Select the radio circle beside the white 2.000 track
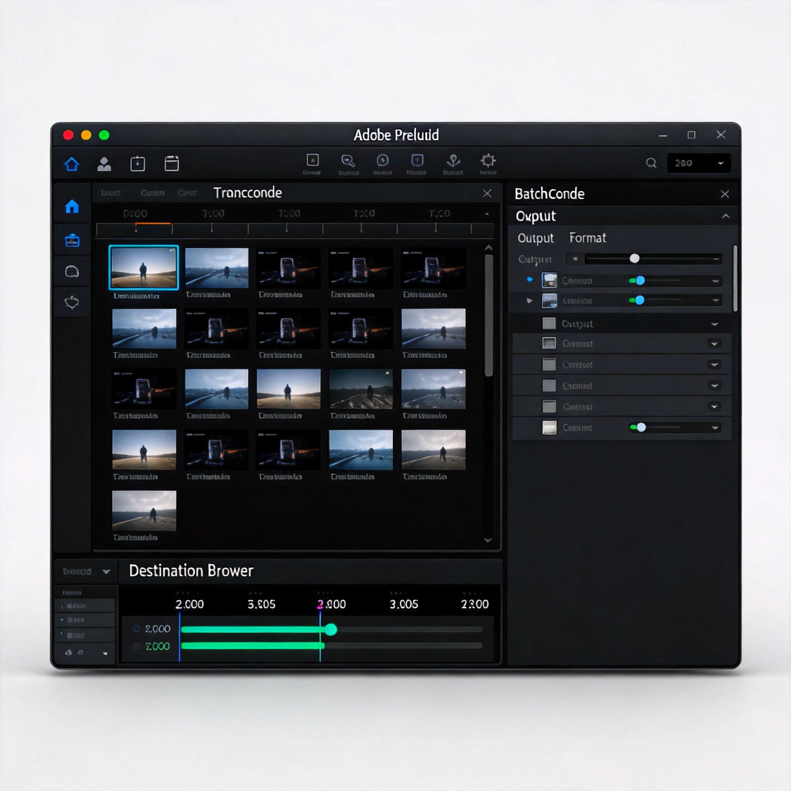 [x=137, y=628]
